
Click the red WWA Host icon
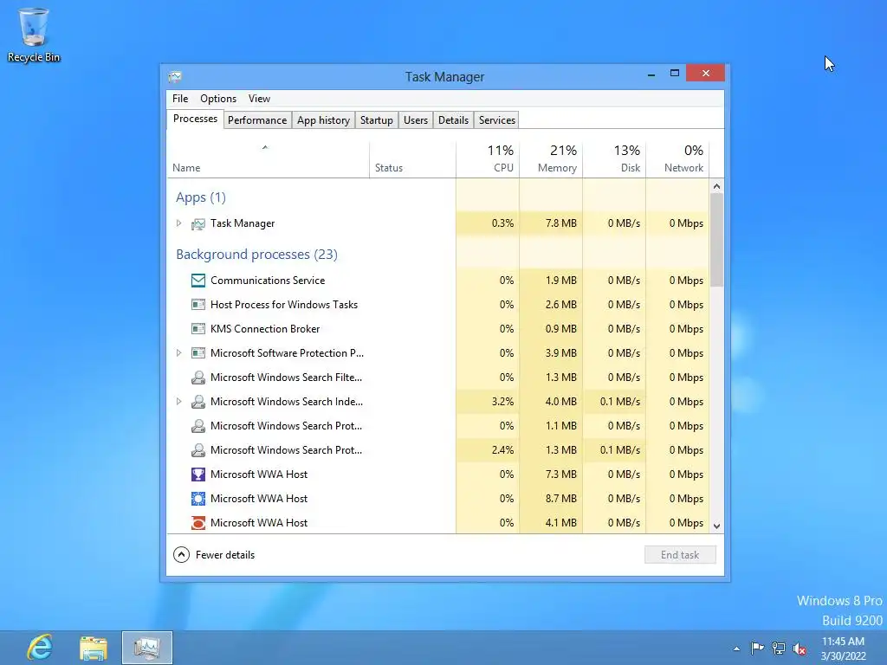[198, 523]
